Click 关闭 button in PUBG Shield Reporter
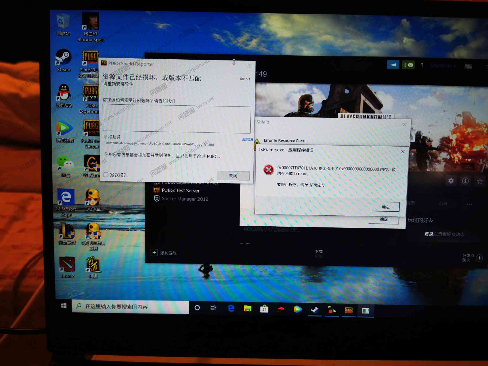The image size is (488, 366). [x=233, y=176]
